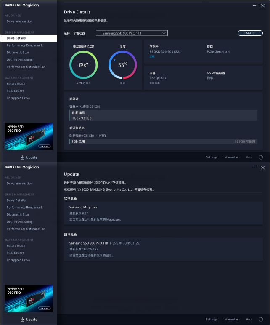Open PSID Revert in the Update window
Screen dimensions: 270x325
[x=15, y=253]
